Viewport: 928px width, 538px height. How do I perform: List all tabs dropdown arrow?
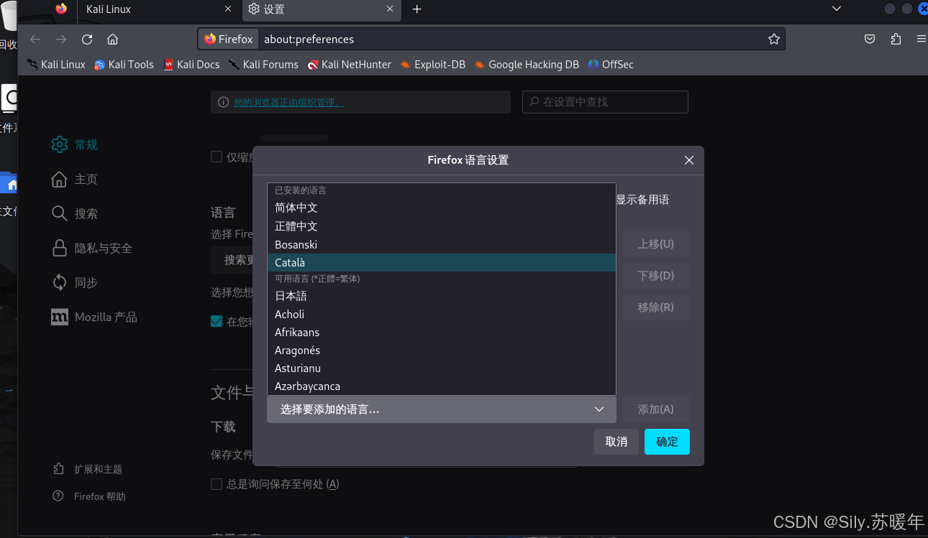tap(836, 9)
